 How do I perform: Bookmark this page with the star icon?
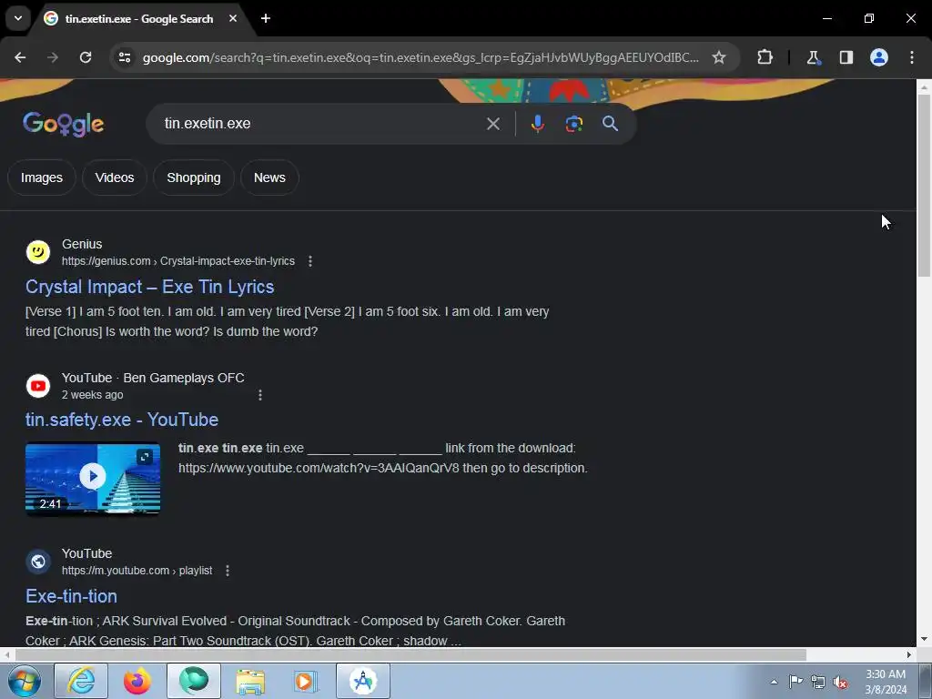[719, 57]
